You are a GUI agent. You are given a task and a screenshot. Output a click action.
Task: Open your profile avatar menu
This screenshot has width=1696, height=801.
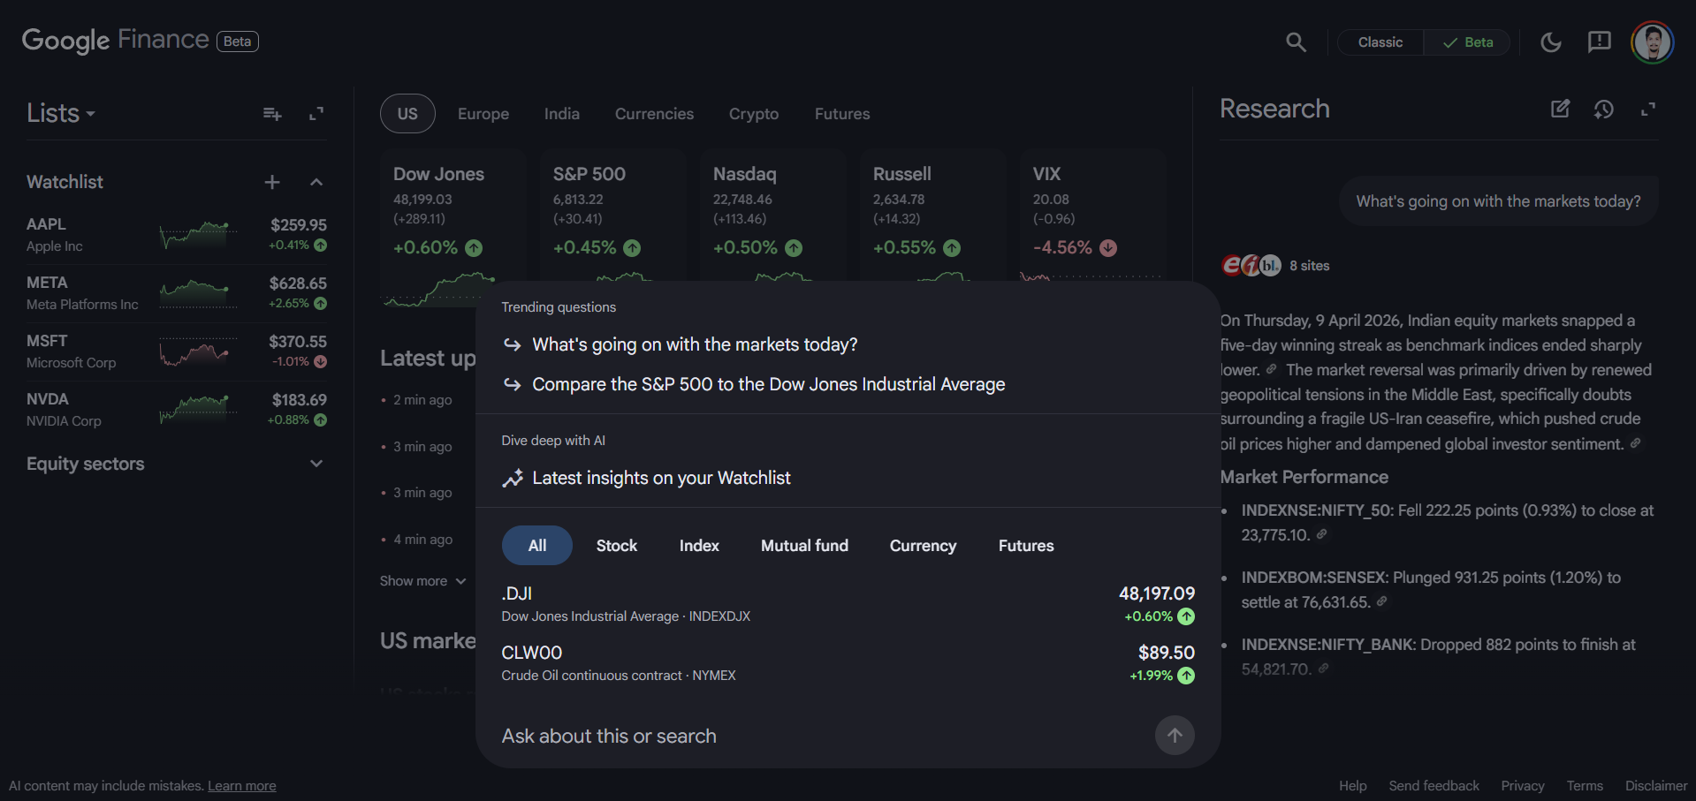1652,42
